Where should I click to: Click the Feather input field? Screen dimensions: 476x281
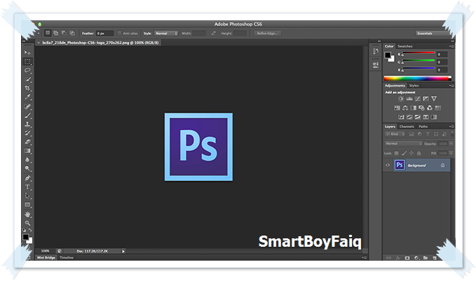[104, 34]
